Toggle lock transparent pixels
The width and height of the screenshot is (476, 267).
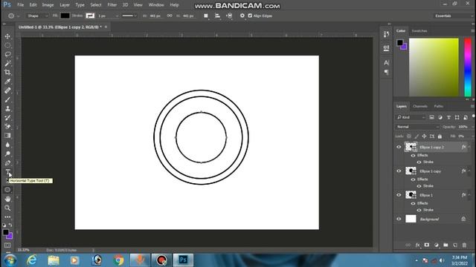[x=409, y=136]
